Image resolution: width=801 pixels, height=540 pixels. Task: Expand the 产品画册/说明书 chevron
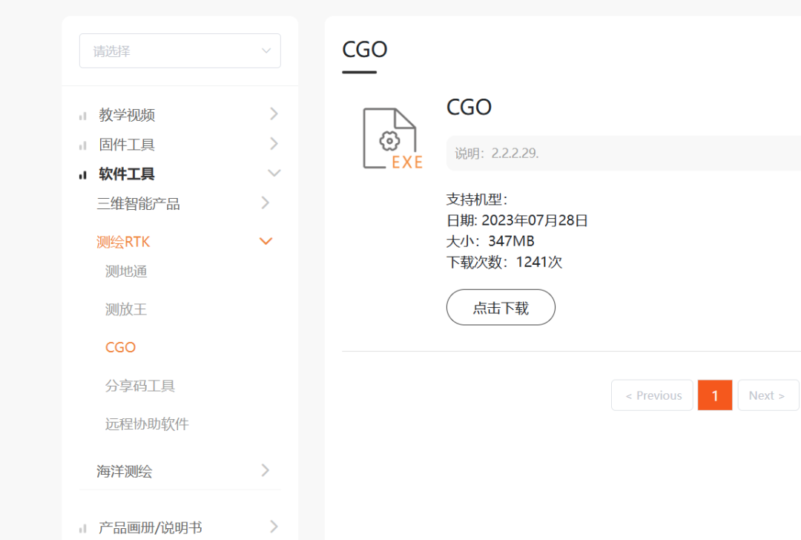click(274, 527)
